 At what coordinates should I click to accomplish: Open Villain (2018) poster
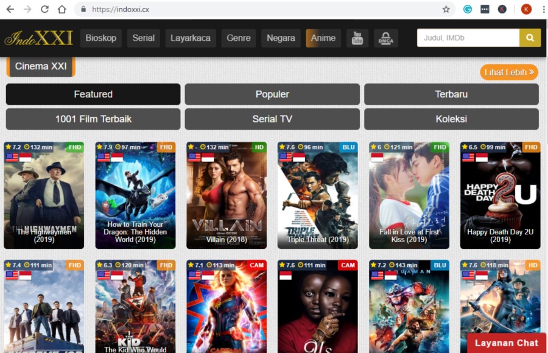pos(227,195)
